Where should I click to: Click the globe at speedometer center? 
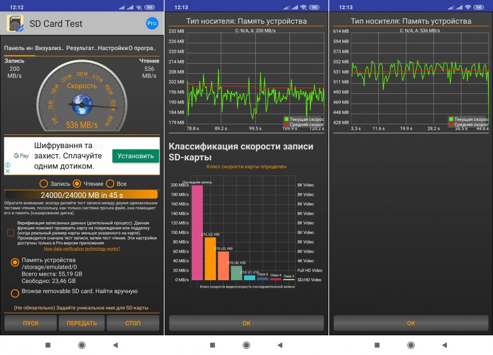[82, 105]
